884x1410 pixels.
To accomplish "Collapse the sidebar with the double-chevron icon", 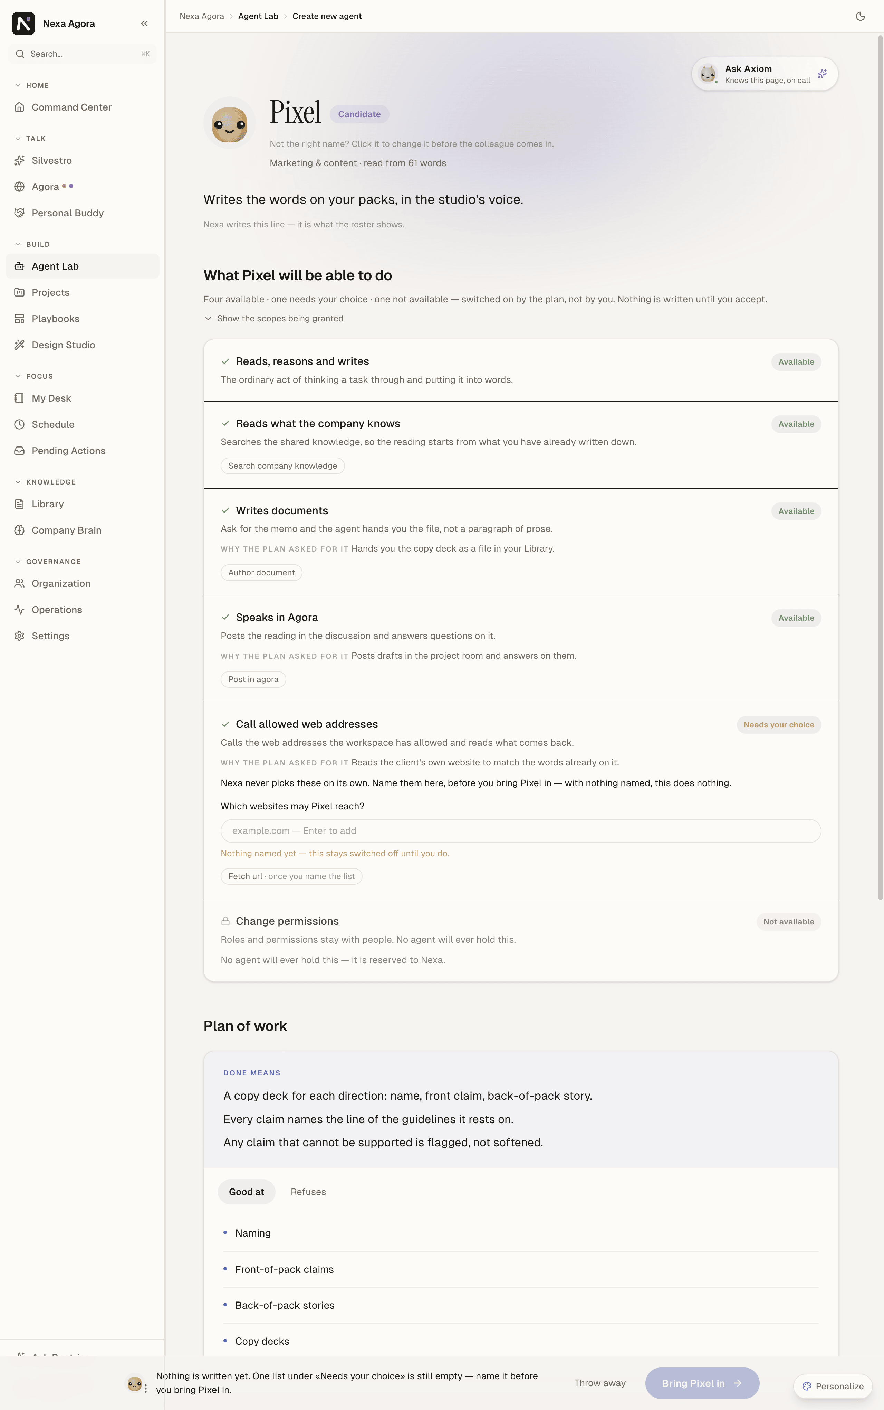I will click(144, 23).
